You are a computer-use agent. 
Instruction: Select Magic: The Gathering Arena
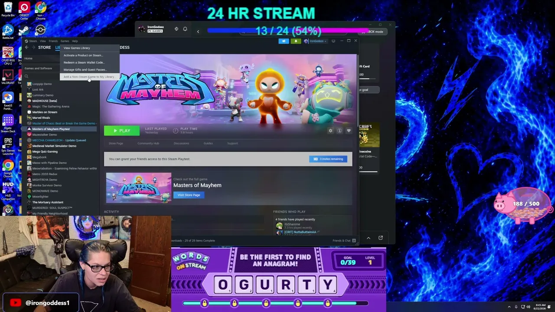pos(51,106)
